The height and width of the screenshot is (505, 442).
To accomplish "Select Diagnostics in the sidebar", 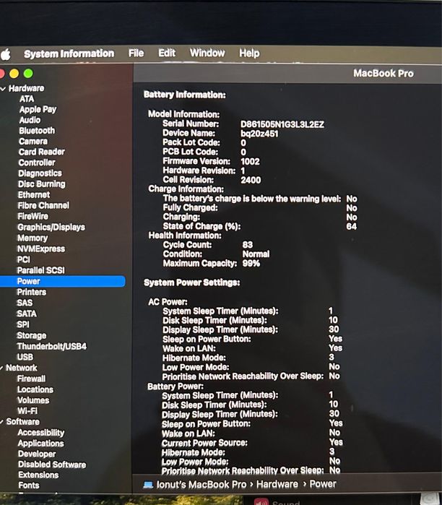I will (x=40, y=173).
